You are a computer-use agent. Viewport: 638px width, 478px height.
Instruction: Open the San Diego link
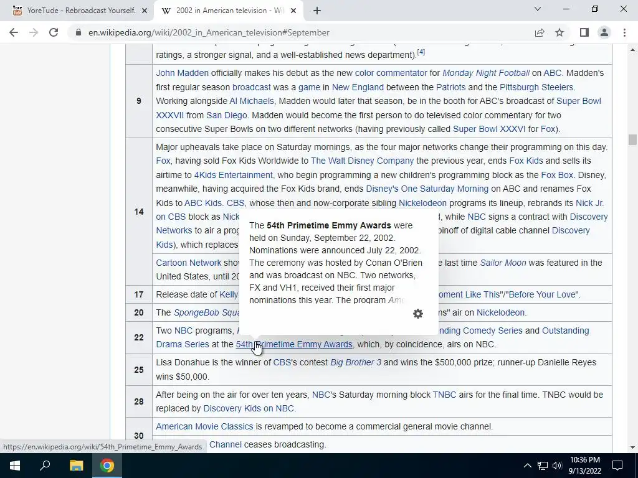[x=227, y=115]
